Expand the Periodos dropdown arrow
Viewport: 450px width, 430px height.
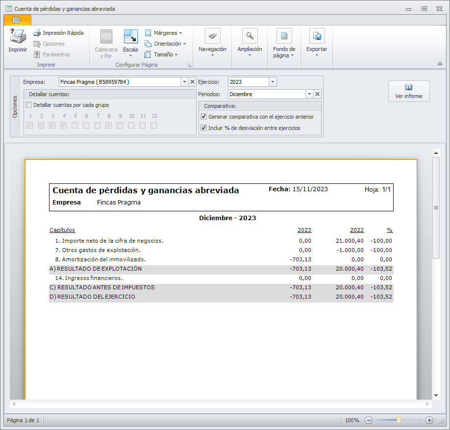click(309, 94)
